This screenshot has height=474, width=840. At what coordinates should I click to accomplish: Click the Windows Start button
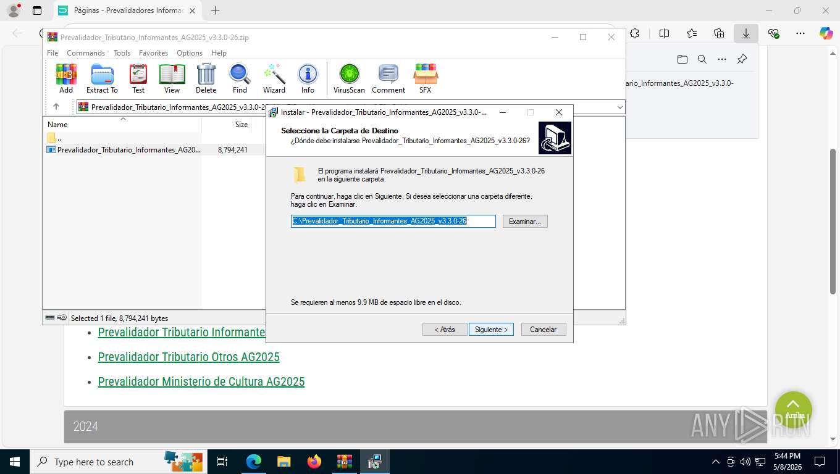click(15, 461)
